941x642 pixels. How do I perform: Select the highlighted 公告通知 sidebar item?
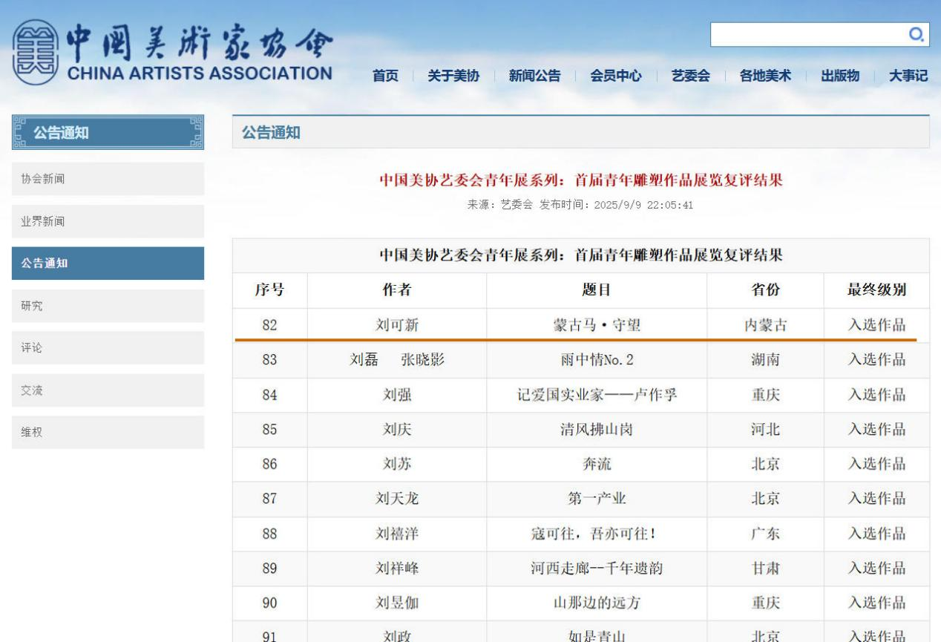pos(108,263)
